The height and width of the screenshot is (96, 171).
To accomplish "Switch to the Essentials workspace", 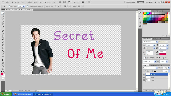I will [131, 2].
